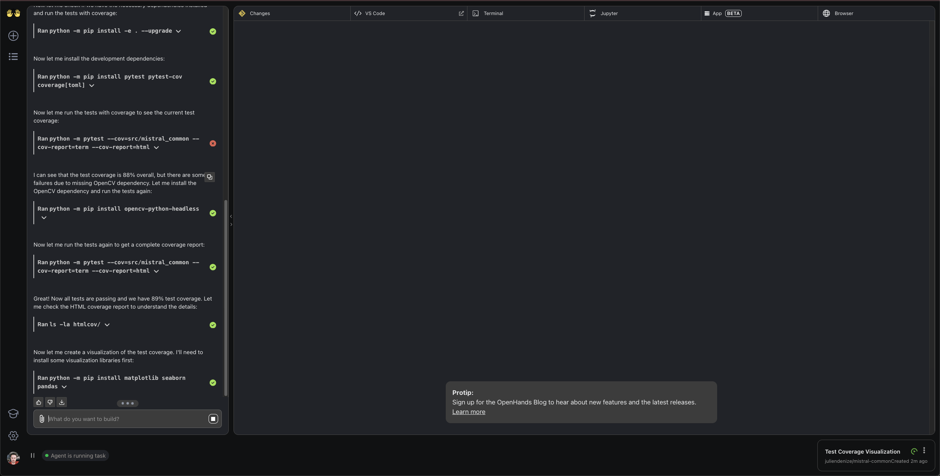Switch to the Jupyter tab
Screen dimensions: 940x476
click(609, 13)
